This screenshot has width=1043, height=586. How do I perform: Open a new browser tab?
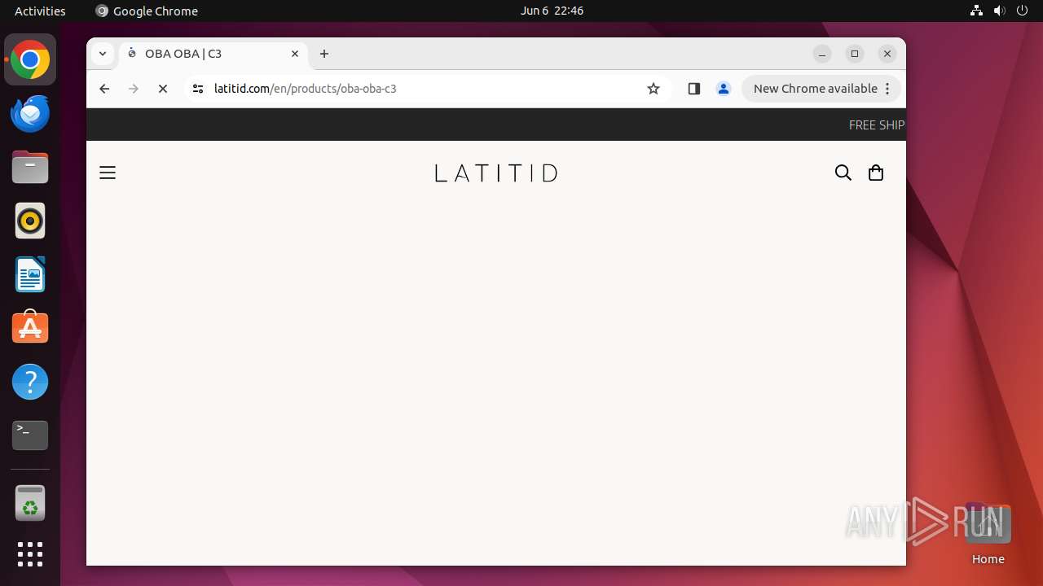tap(324, 54)
